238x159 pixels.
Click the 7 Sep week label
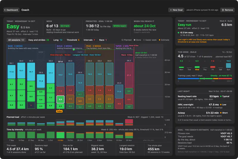pyautogui.click(x=11, y=140)
